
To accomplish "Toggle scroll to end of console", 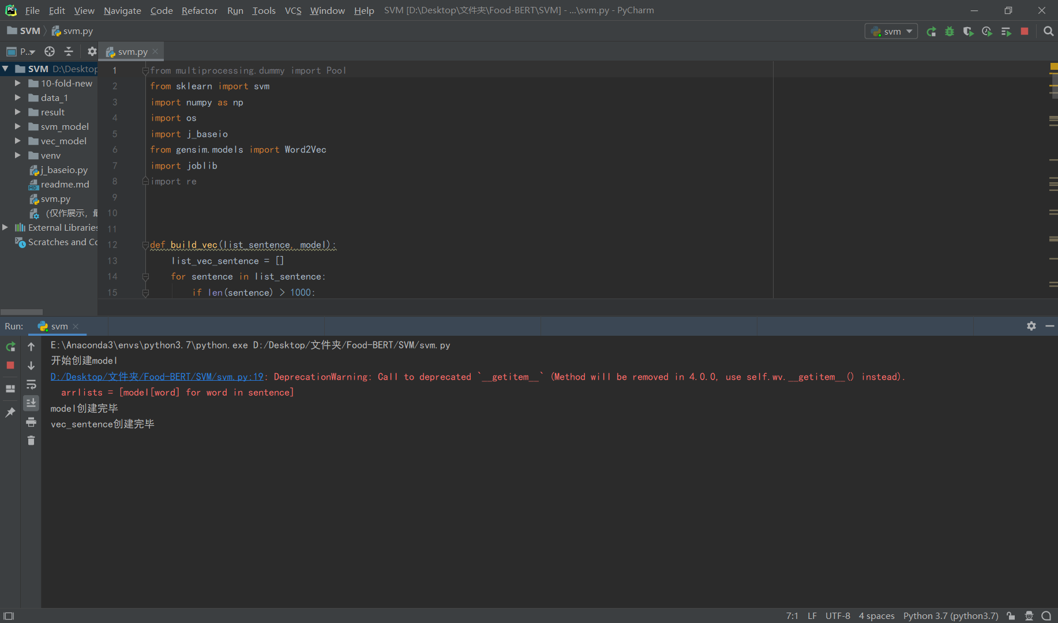I will click(31, 403).
